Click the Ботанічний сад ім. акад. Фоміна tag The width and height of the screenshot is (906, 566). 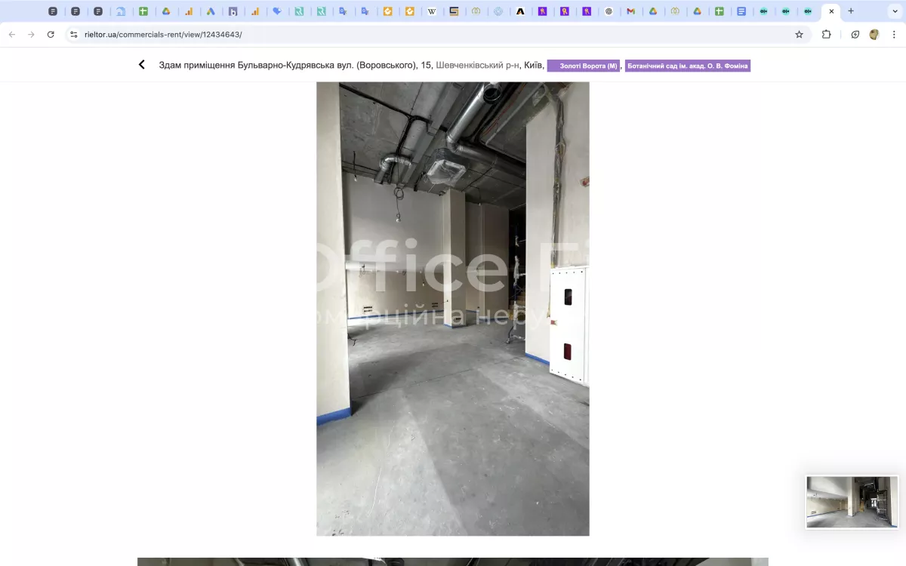point(687,66)
